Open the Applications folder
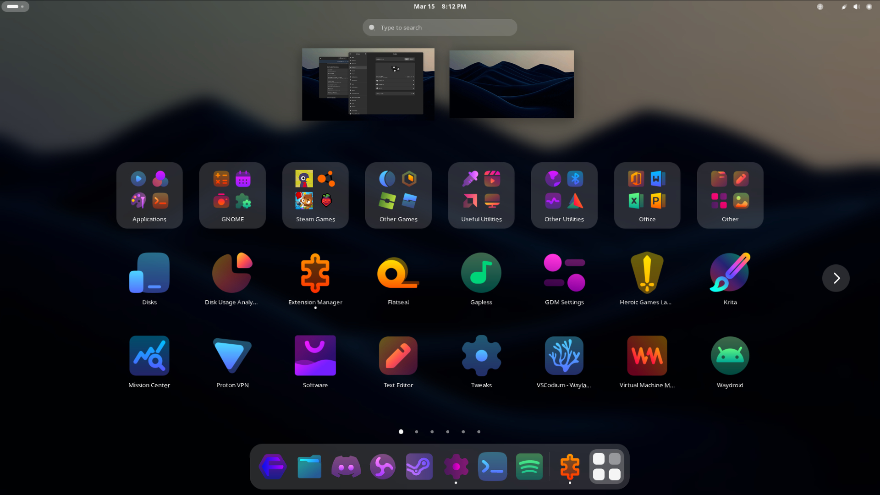880x495 pixels. [x=149, y=195]
